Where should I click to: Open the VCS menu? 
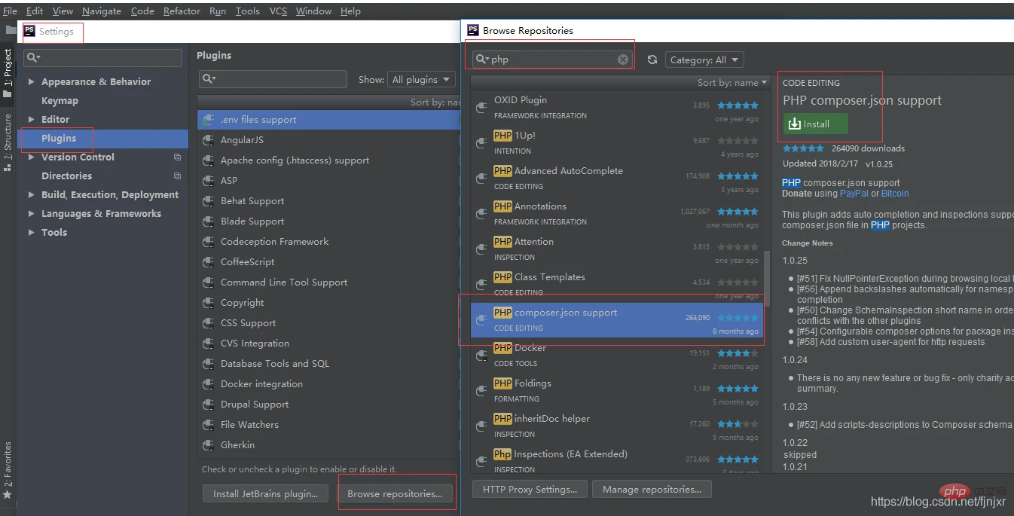pyautogui.click(x=278, y=11)
